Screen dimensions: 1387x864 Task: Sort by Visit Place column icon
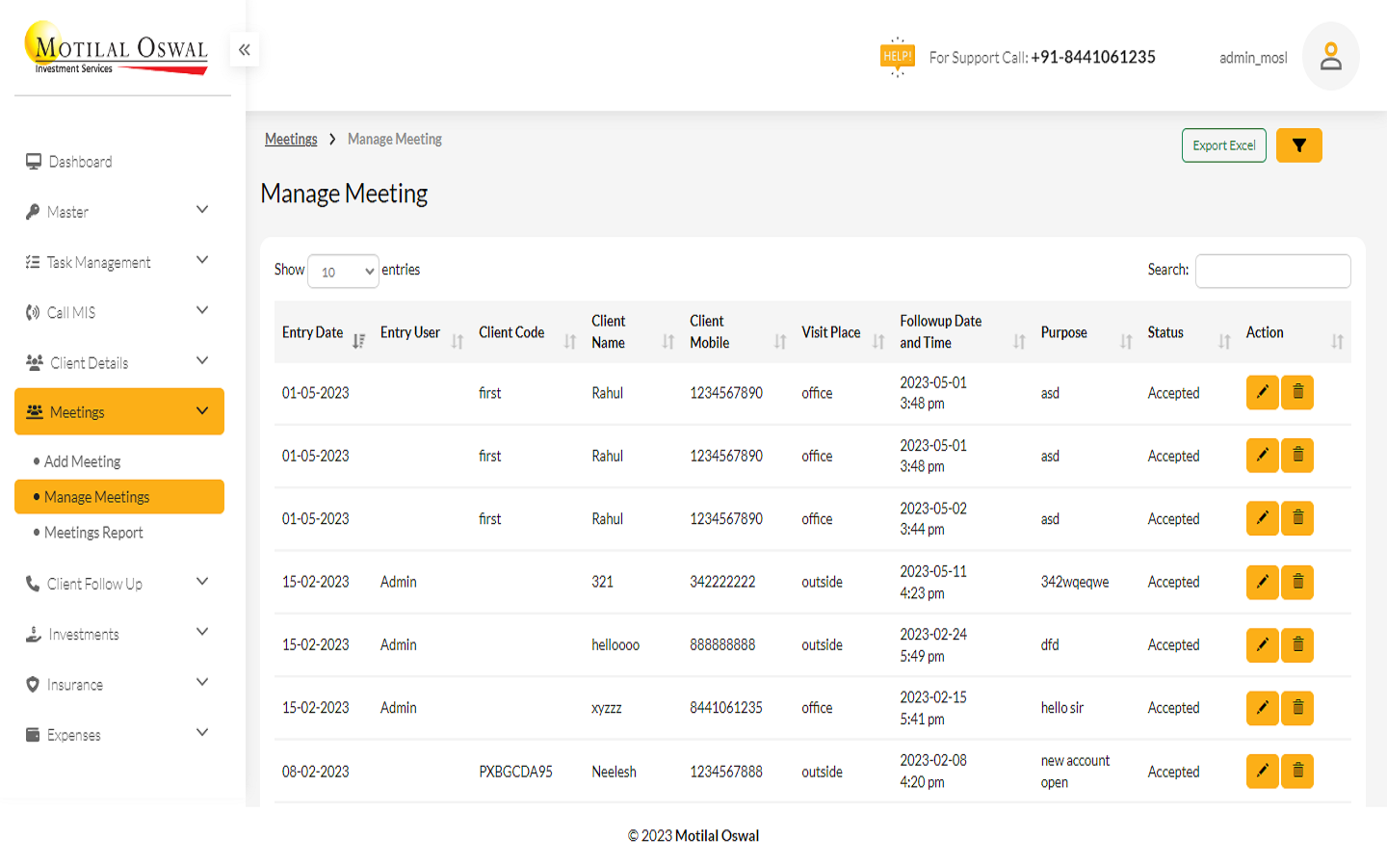point(878,341)
